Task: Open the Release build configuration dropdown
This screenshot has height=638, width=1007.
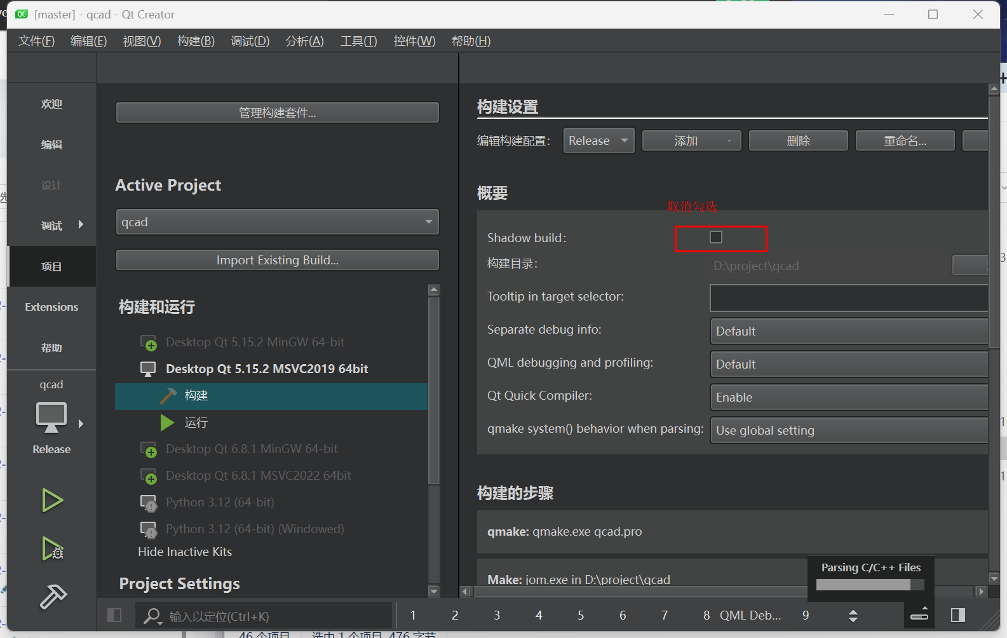Action: pos(598,141)
